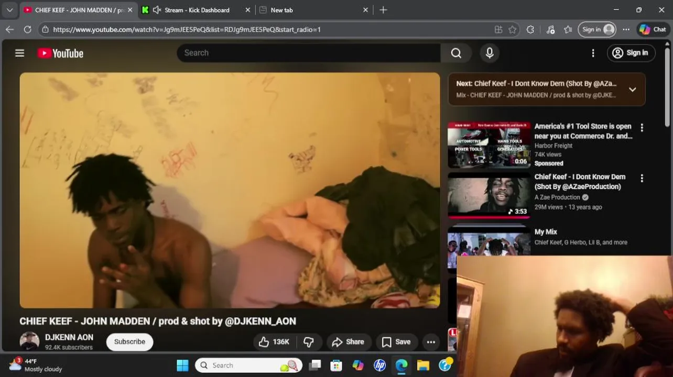The image size is (673, 377).
Task: Open File Explorer from taskbar
Action: [x=423, y=365]
